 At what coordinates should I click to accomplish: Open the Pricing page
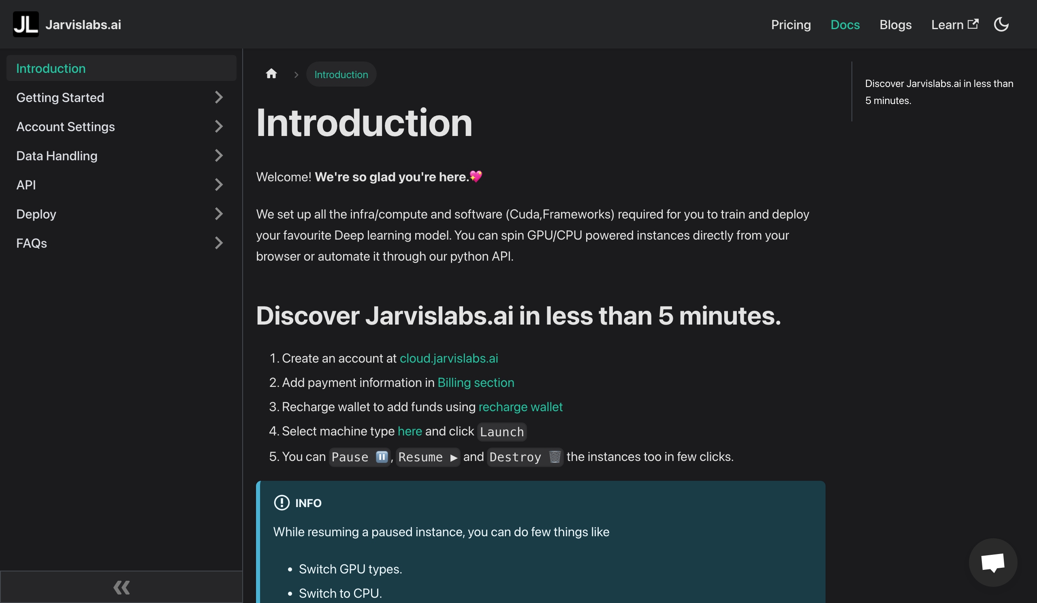(x=790, y=25)
